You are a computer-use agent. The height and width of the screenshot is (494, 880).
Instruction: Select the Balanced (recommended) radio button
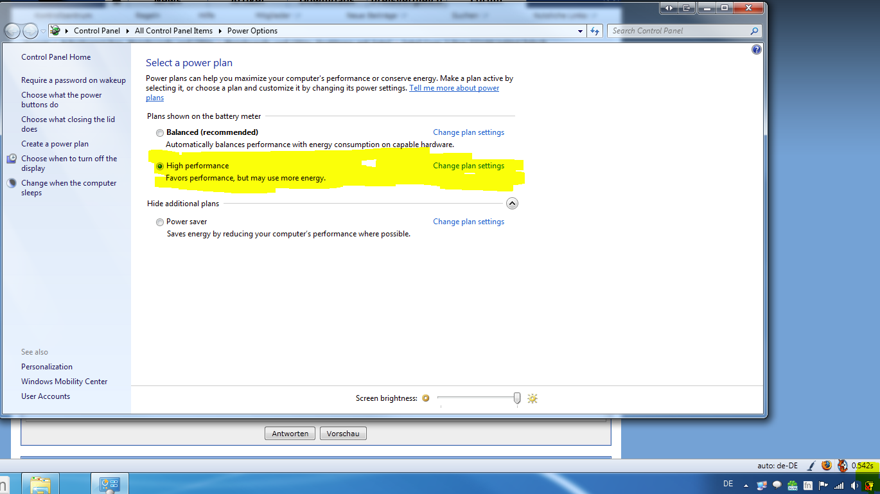160,132
